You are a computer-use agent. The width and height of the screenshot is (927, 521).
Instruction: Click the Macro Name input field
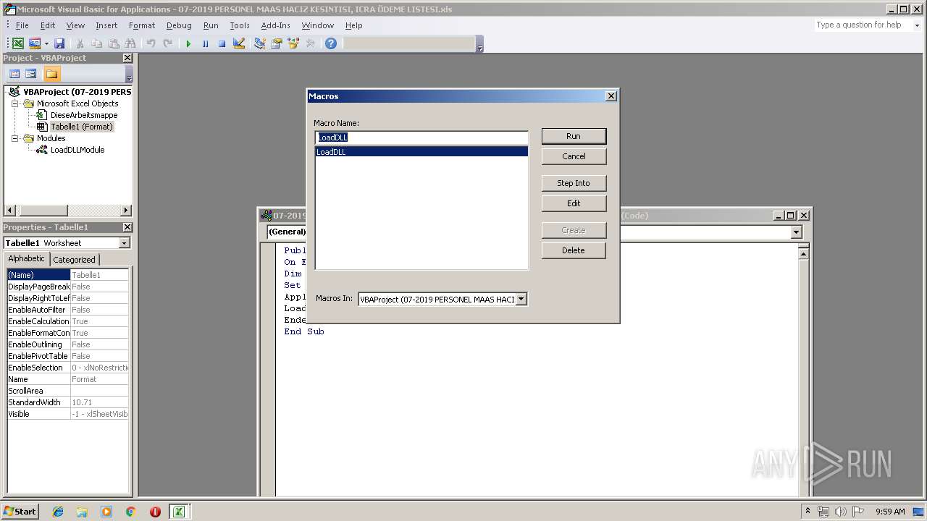coord(421,137)
